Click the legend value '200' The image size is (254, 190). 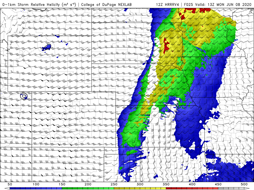[x=88, y=184]
